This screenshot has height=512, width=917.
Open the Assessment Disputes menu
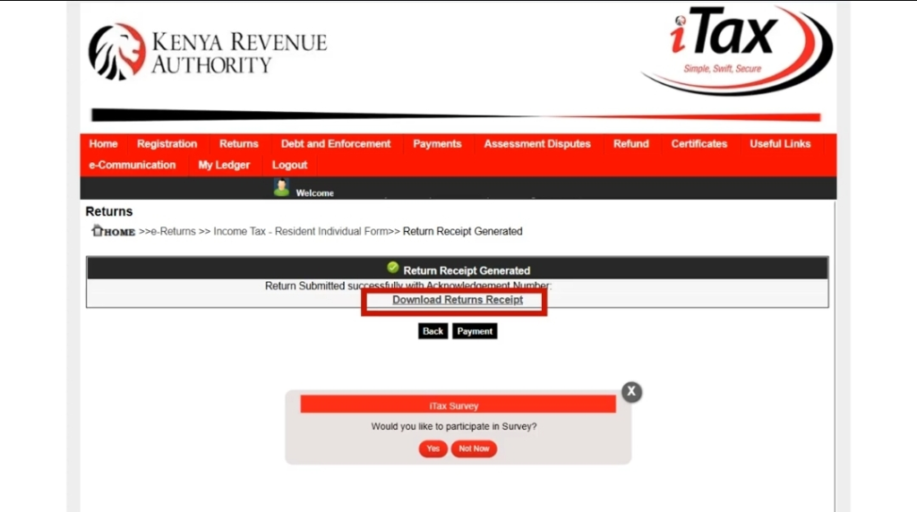click(x=537, y=144)
